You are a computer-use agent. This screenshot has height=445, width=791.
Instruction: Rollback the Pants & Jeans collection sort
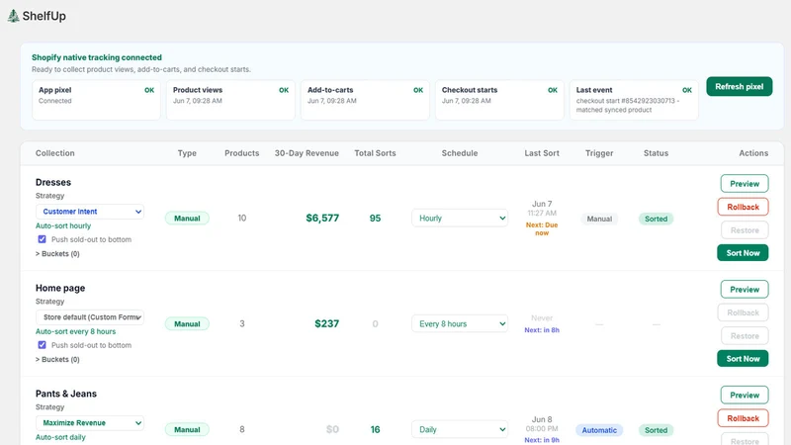pyautogui.click(x=743, y=418)
